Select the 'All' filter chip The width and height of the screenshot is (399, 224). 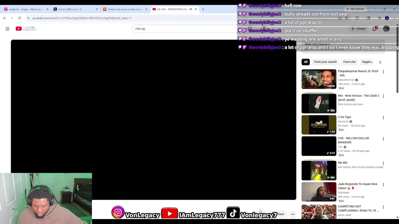(x=306, y=62)
